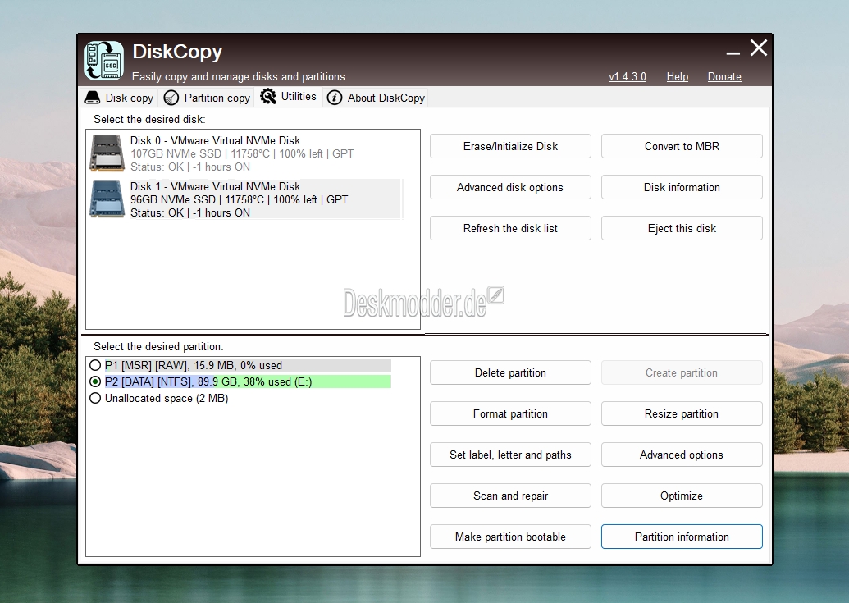The image size is (849, 603).
Task: Click the Format partition button
Action: coord(510,414)
